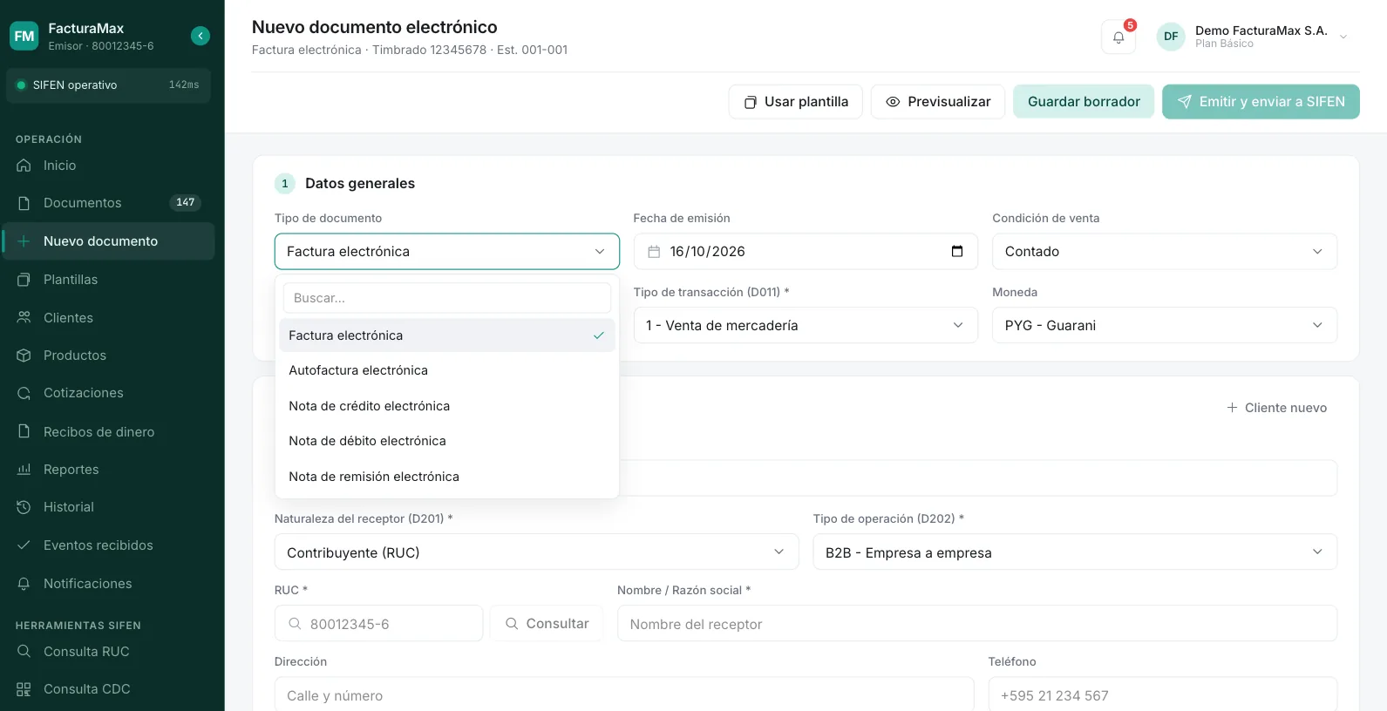The height and width of the screenshot is (711, 1387).
Task: Open the Tipo de operación dropdown
Action: click(x=1075, y=552)
